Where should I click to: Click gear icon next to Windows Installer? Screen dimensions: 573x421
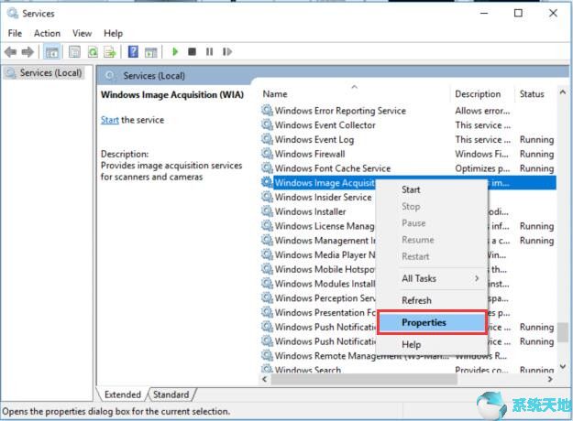[267, 211]
